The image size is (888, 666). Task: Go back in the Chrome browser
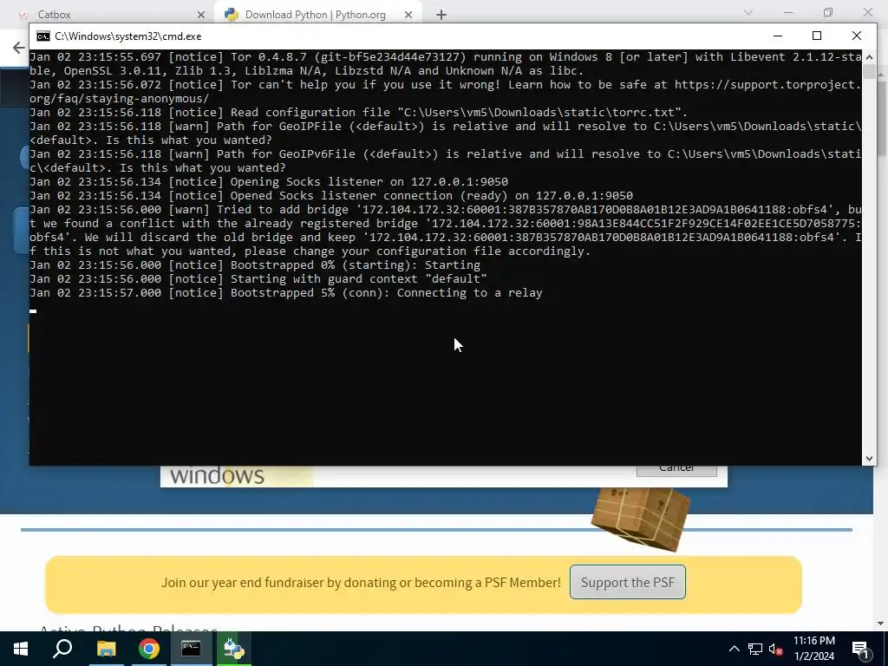point(19,48)
